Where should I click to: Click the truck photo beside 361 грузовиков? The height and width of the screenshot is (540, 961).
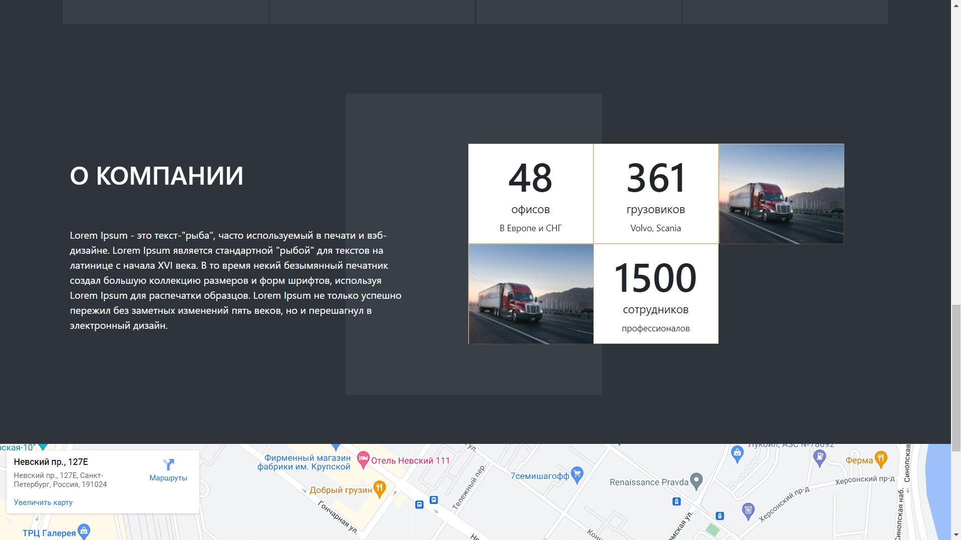point(781,194)
